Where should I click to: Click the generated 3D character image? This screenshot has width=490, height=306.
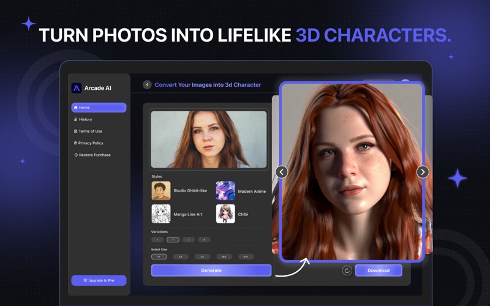pyautogui.click(x=352, y=172)
